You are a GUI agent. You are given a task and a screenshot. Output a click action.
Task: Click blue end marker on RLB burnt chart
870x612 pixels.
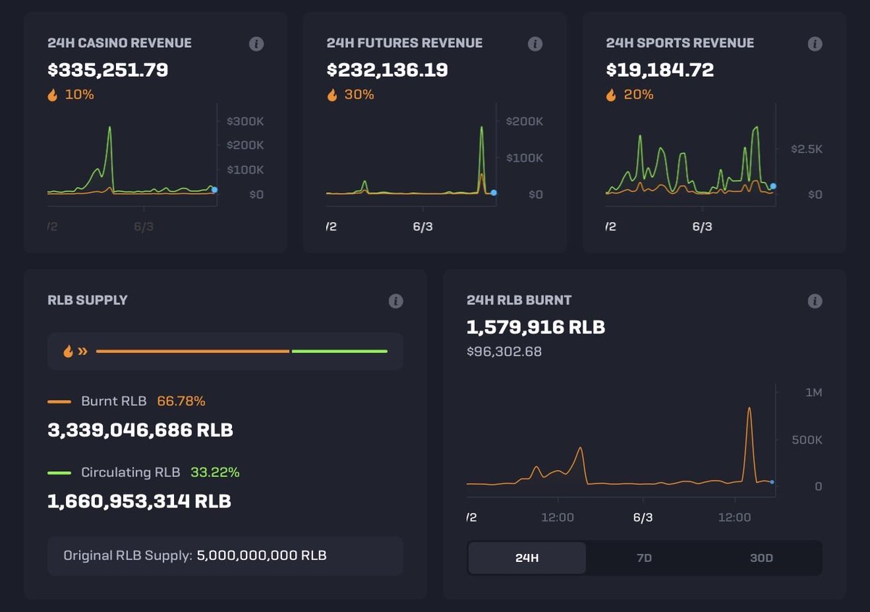[772, 482]
